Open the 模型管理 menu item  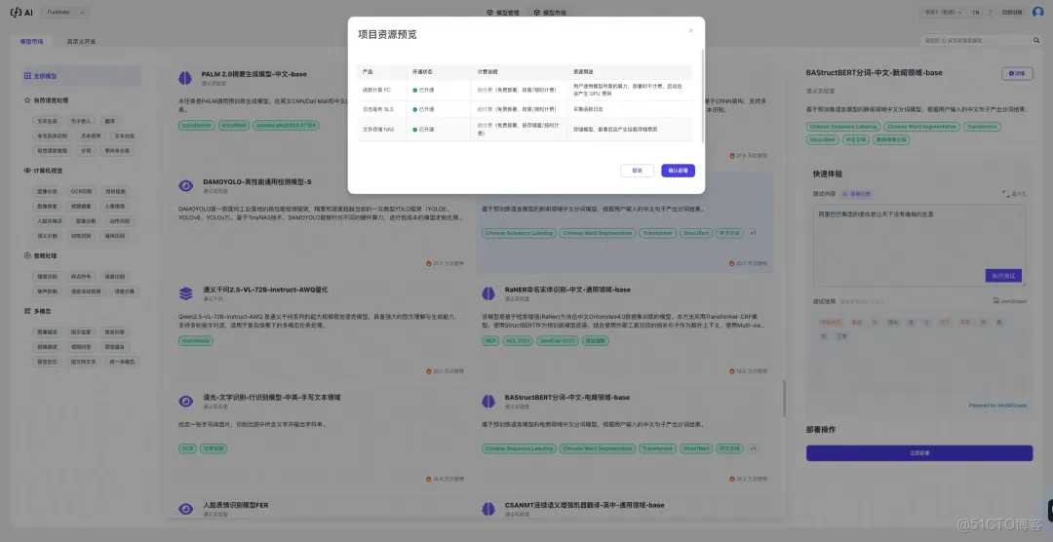click(503, 12)
